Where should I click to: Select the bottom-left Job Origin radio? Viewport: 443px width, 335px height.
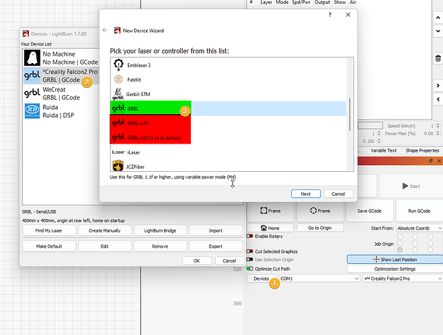(x=400, y=250)
